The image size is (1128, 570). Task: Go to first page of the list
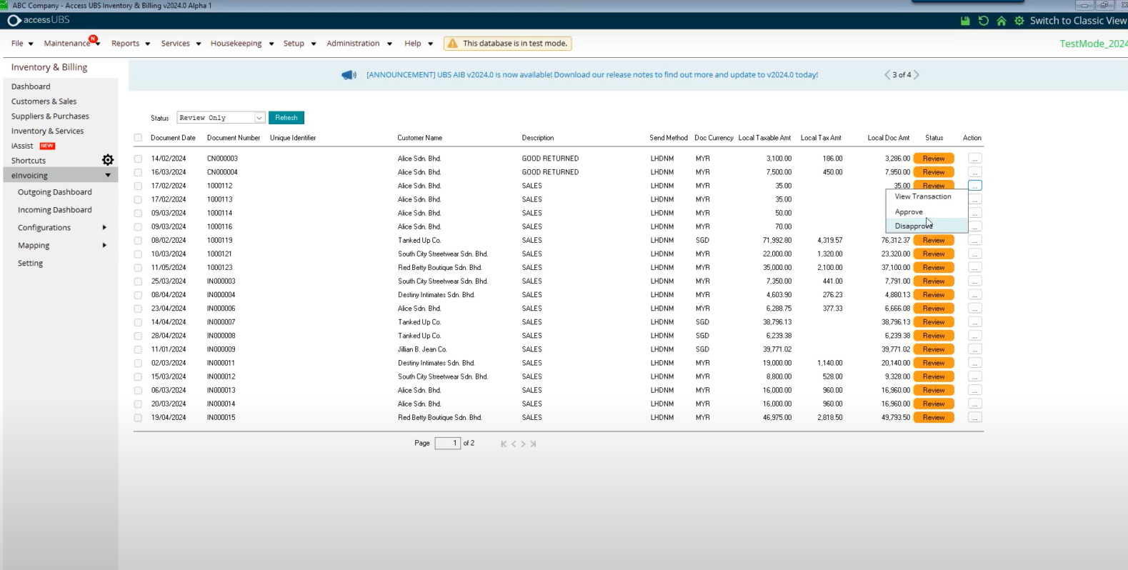click(x=504, y=444)
